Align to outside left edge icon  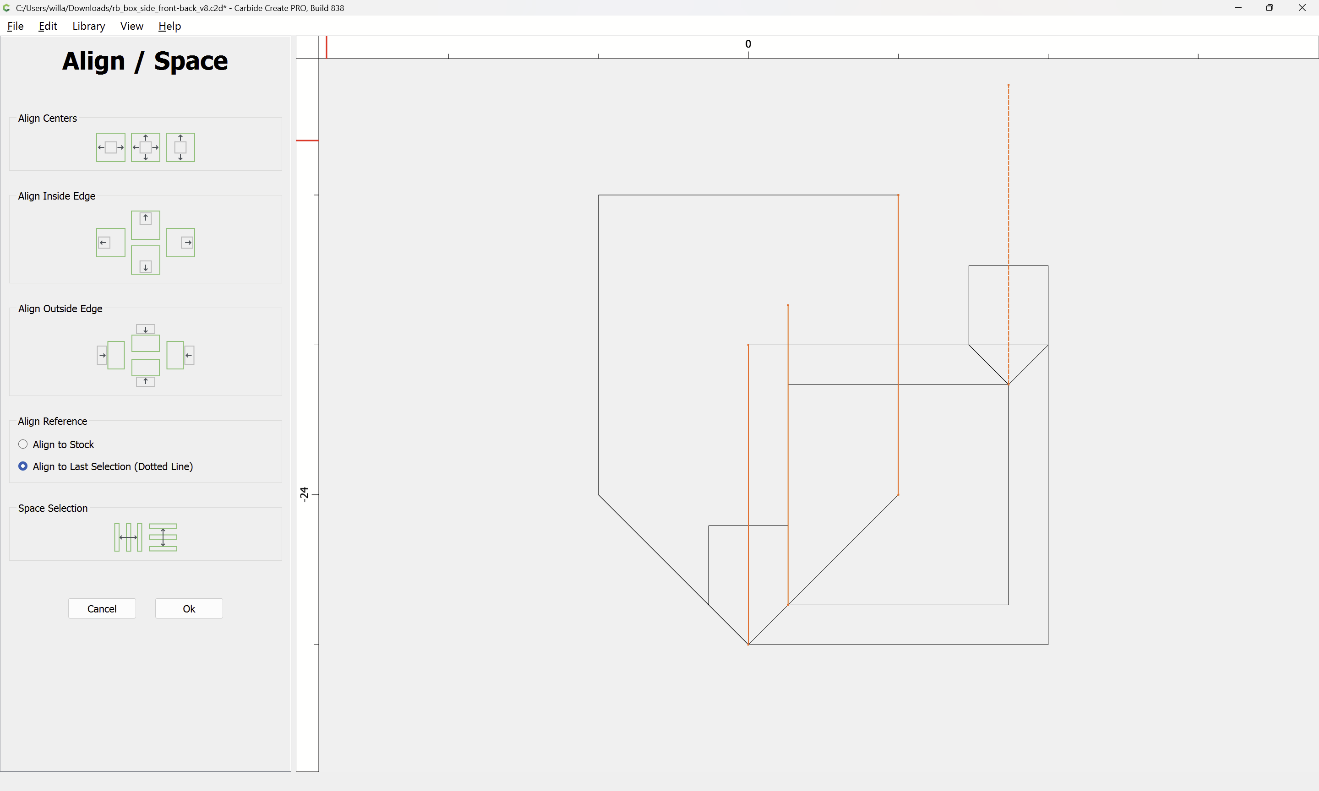(110, 355)
